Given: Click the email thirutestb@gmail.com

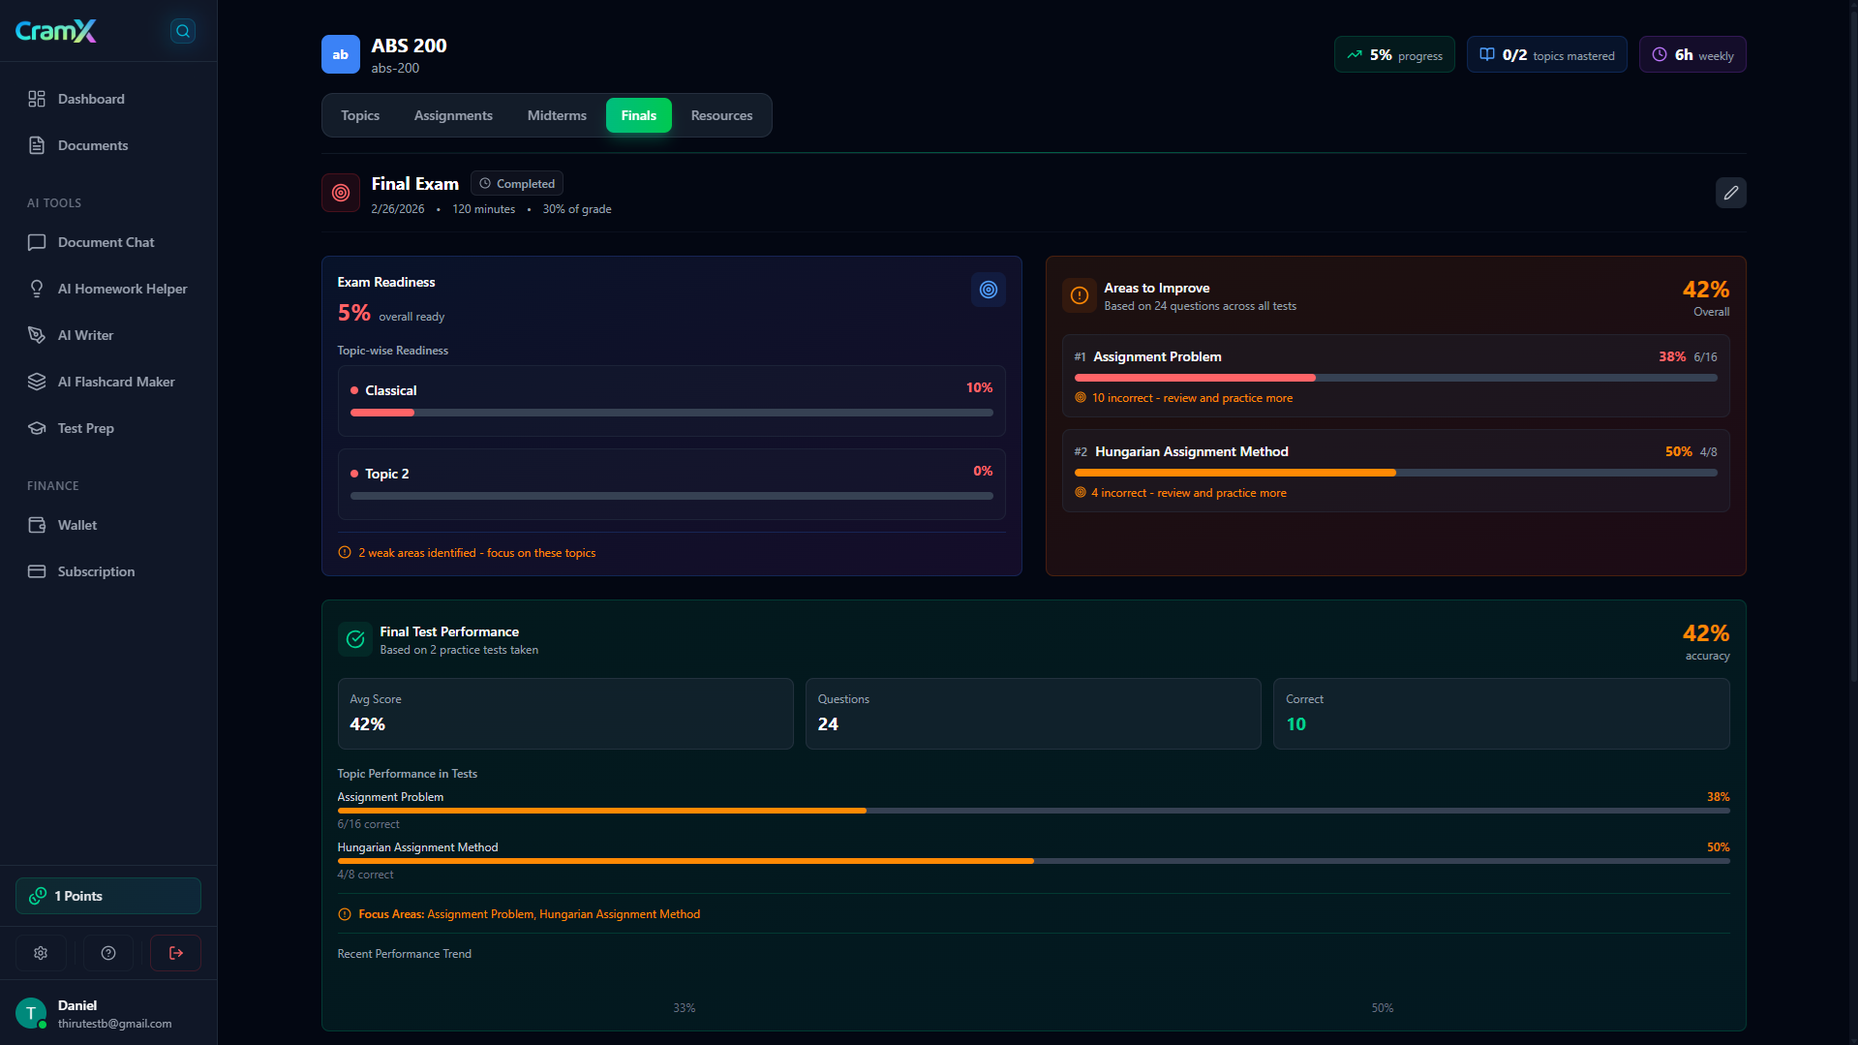Looking at the screenshot, I should point(114,1024).
